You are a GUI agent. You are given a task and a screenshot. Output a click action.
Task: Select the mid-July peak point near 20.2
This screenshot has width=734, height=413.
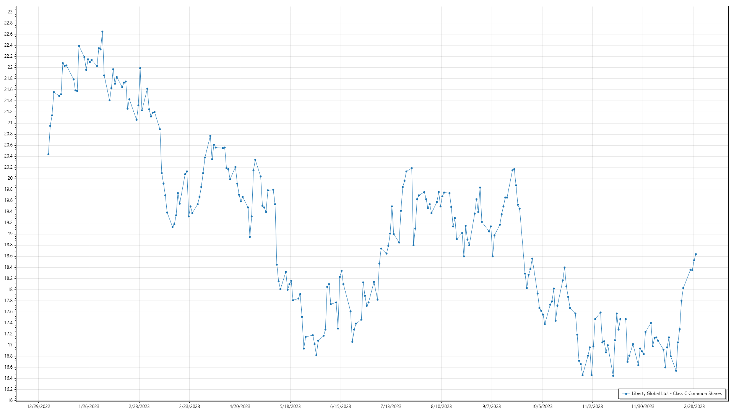point(412,168)
